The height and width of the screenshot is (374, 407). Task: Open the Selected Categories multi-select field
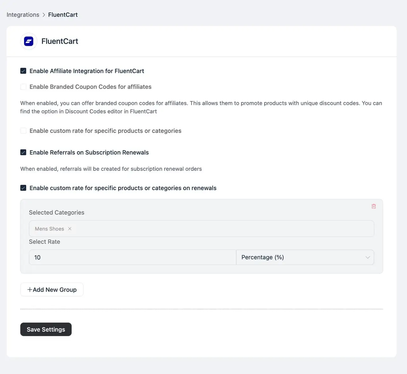point(223,229)
